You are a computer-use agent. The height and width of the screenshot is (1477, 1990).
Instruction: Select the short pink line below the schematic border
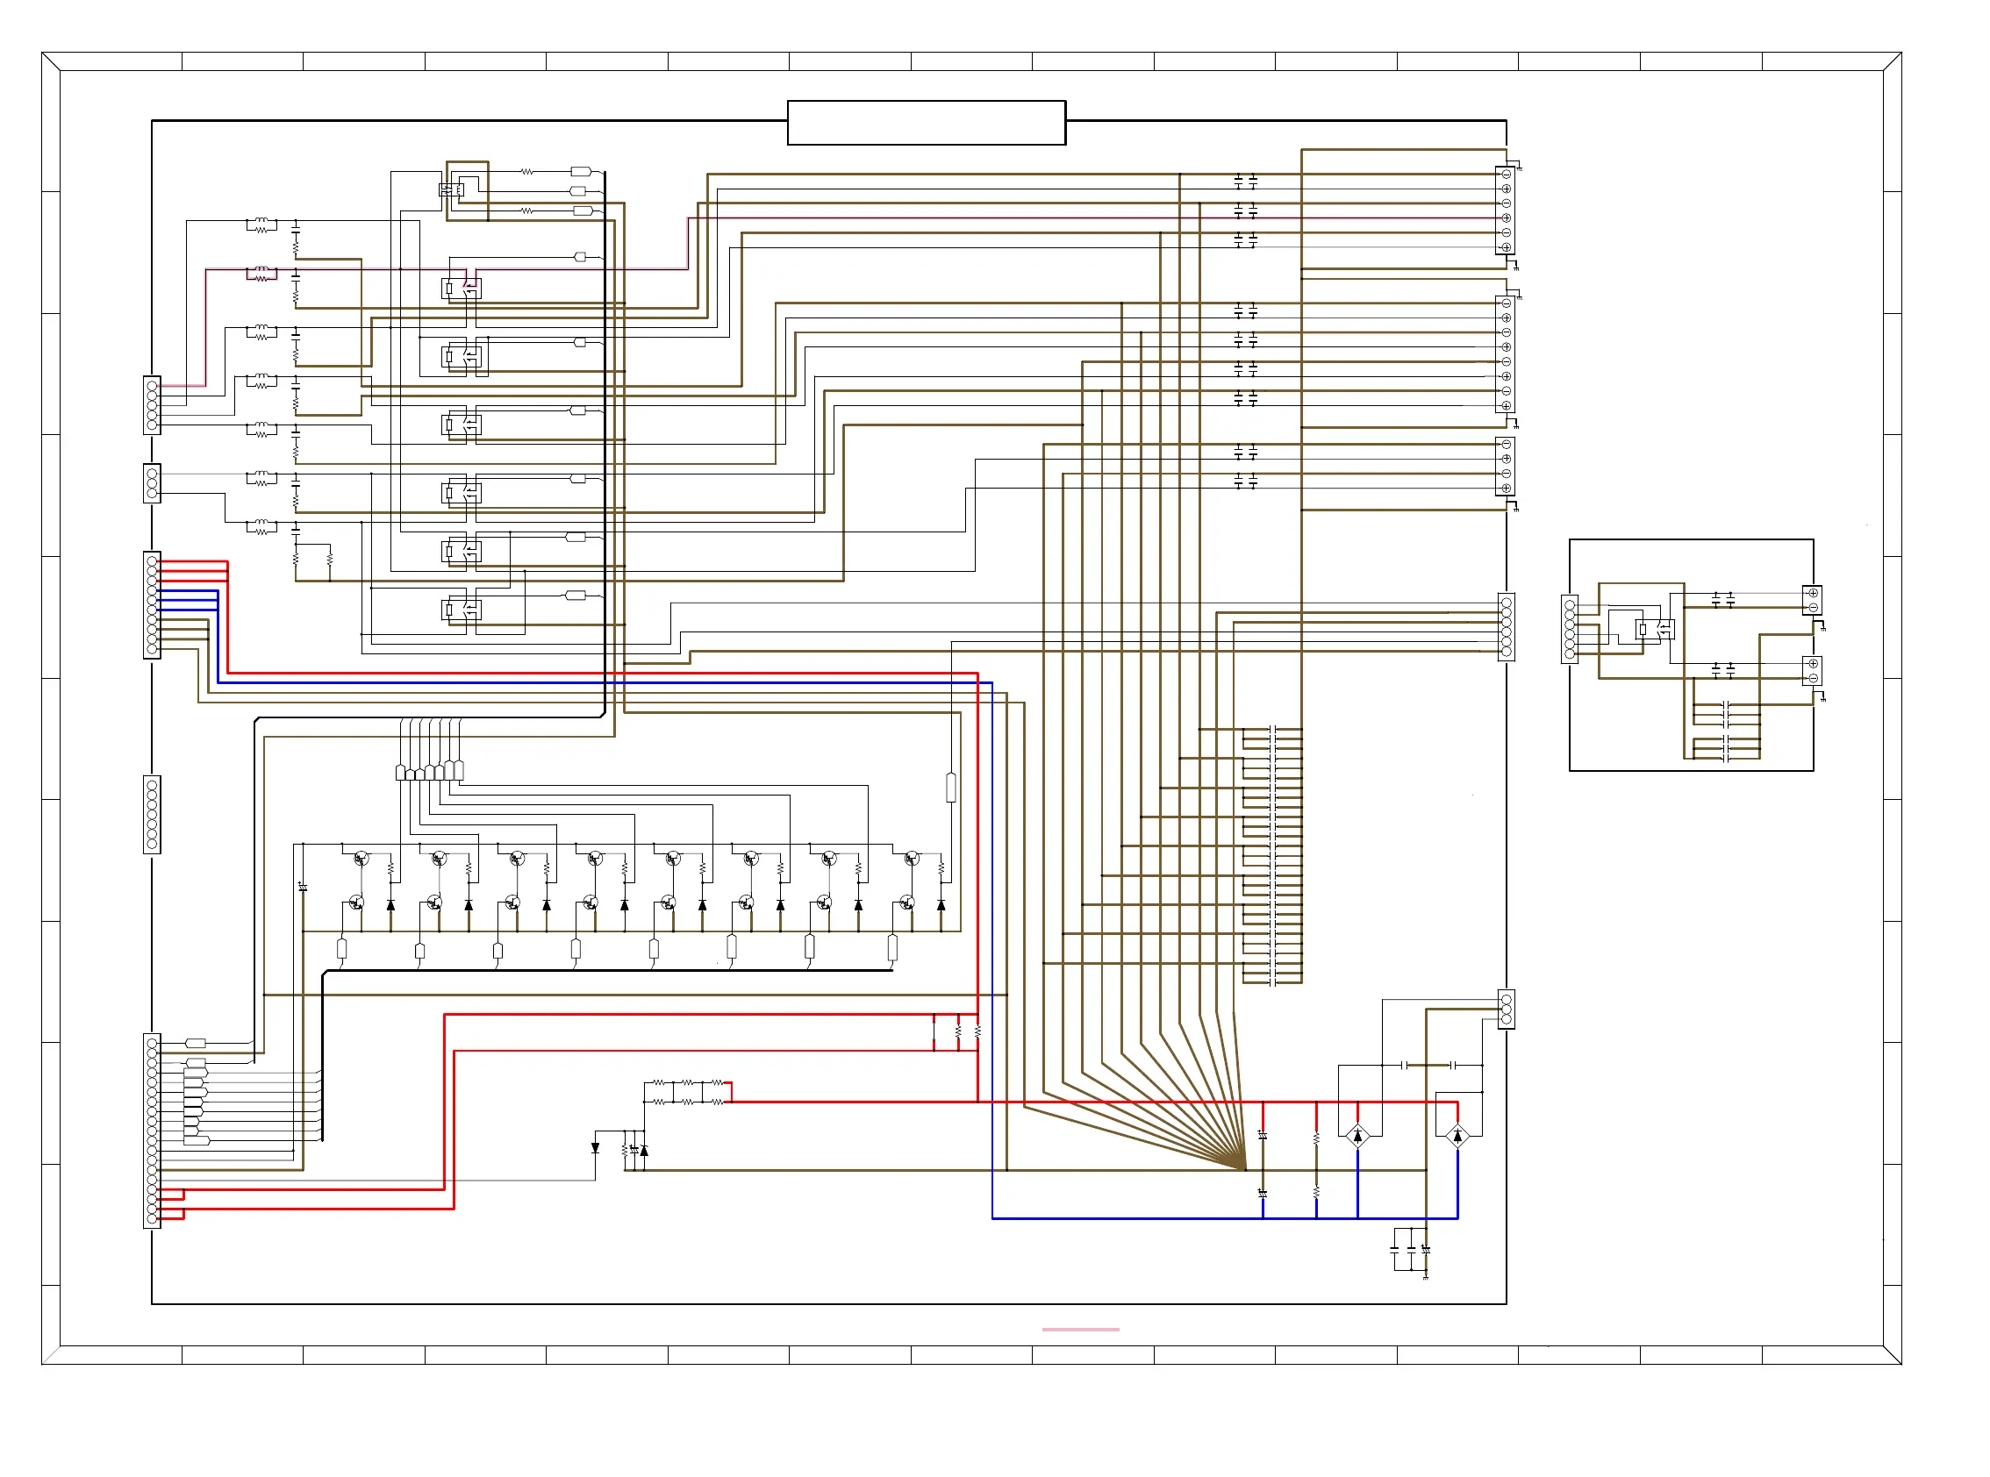[1079, 1329]
